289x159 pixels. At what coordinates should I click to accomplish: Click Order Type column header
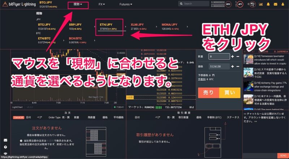(55, 117)
